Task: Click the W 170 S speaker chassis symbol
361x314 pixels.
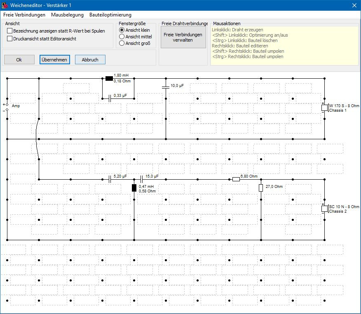Action: pyautogui.click(x=324, y=108)
